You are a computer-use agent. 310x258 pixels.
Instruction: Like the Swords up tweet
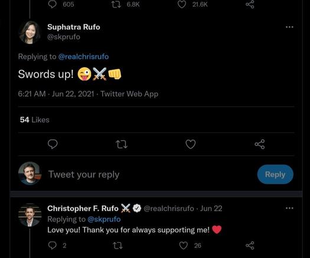pyautogui.click(x=190, y=144)
